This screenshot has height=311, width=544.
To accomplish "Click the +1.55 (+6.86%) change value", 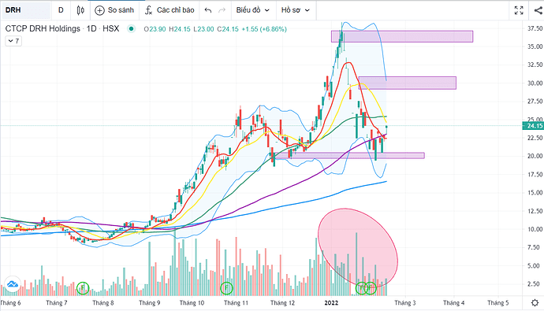I will coord(264,29).
